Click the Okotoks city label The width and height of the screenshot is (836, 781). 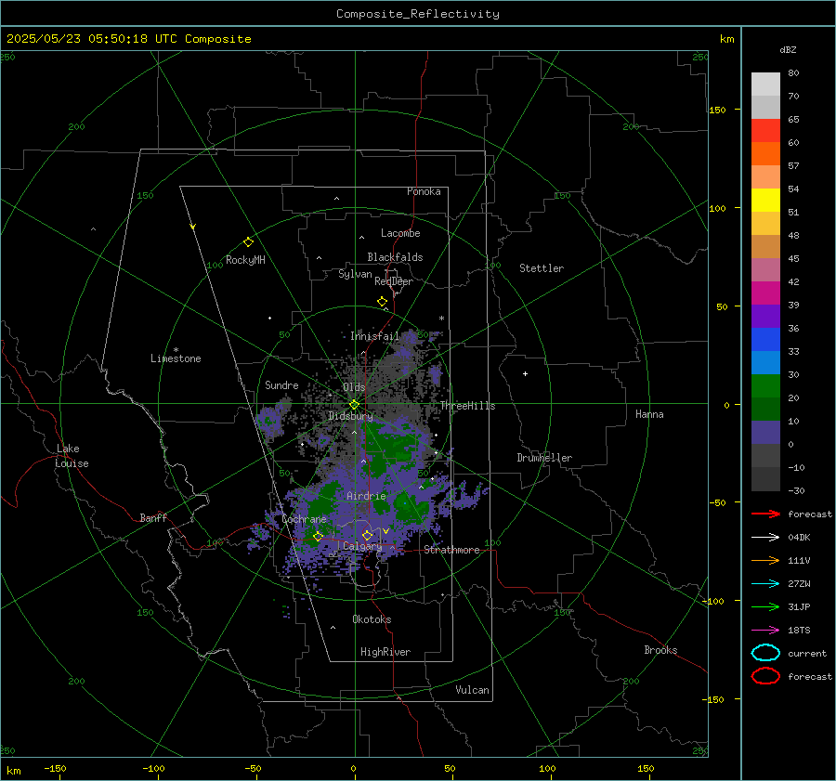coord(372,619)
